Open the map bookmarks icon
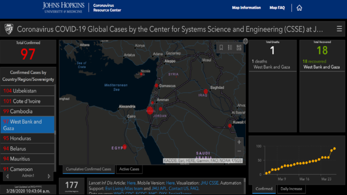347x195 pixels. pyautogui.click(x=221, y=47)
